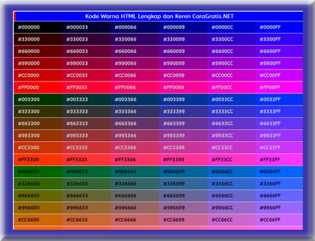This screenshot has width=315, height=241.
Task: Click the text '#CC3300'
Action: [29, 148]
